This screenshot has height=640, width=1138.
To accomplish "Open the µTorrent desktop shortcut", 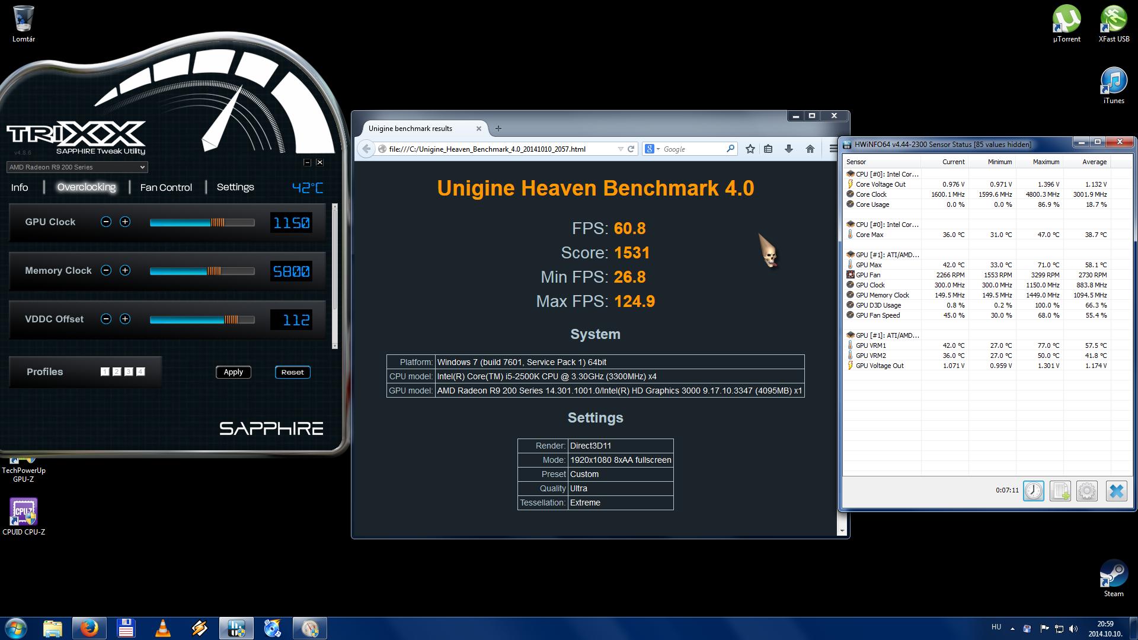I will tap(1067, 24).
